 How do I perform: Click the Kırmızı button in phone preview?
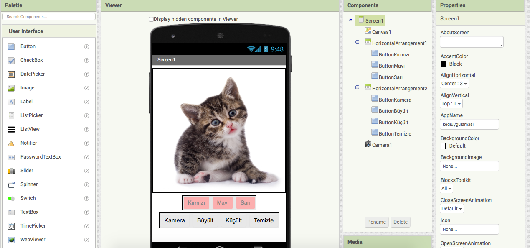196,203
